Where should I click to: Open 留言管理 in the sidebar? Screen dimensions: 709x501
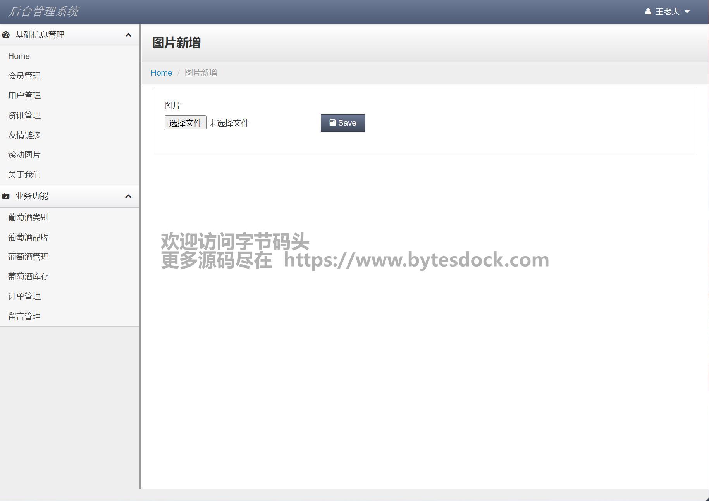(x=24, y=316)
